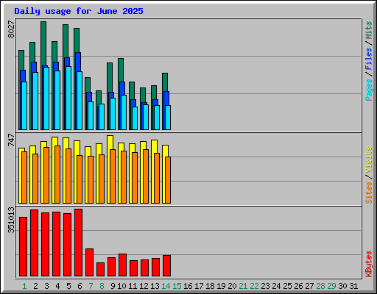Click the red KBytes bar for day 6
Screen dimensions: 377x294
coord(78,243)
